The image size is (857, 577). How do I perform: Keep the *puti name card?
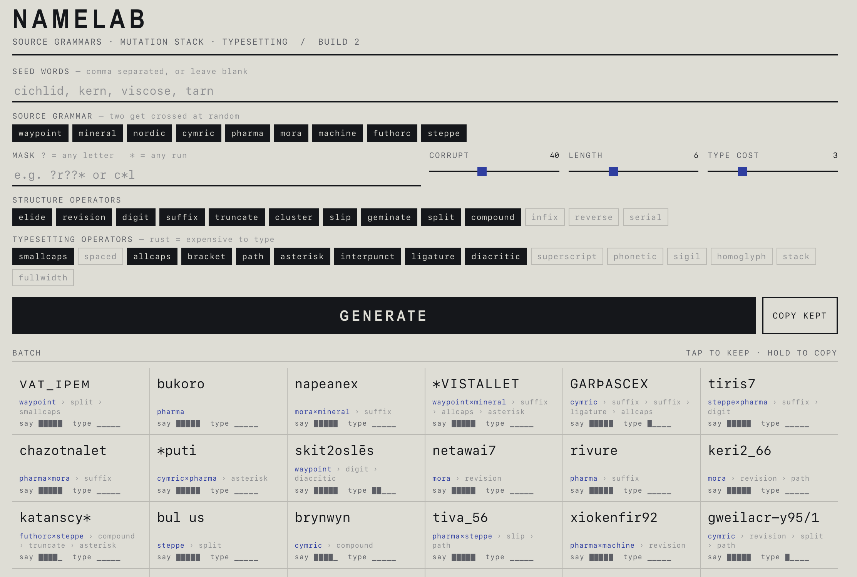tap(219, 468)
